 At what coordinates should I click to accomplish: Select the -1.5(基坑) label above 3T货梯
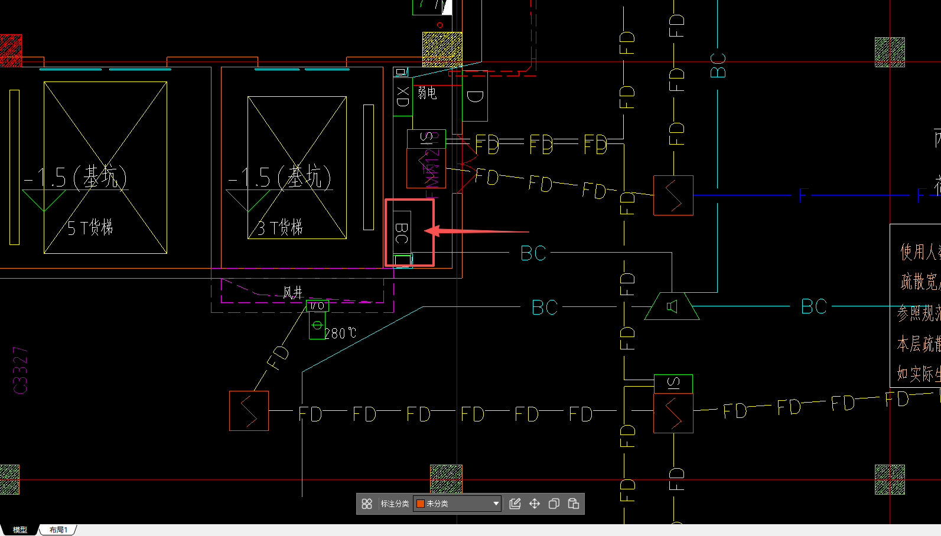279,177
